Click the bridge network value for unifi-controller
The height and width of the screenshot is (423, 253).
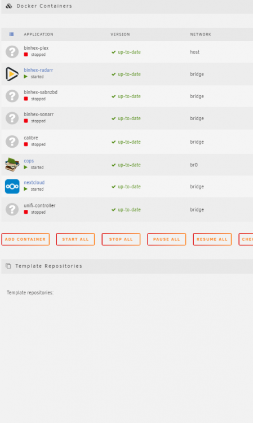pos(197,210)
